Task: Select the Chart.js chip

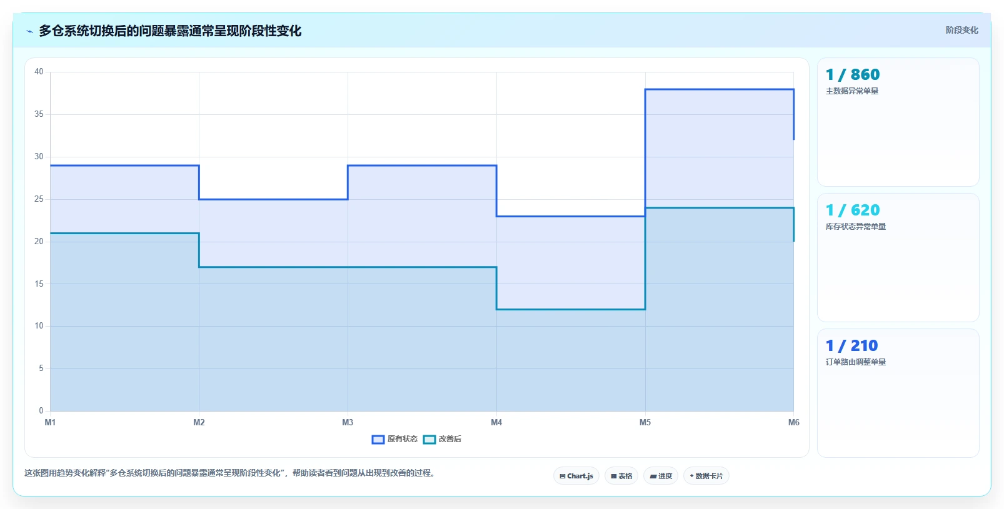Action: coord(576,476)
